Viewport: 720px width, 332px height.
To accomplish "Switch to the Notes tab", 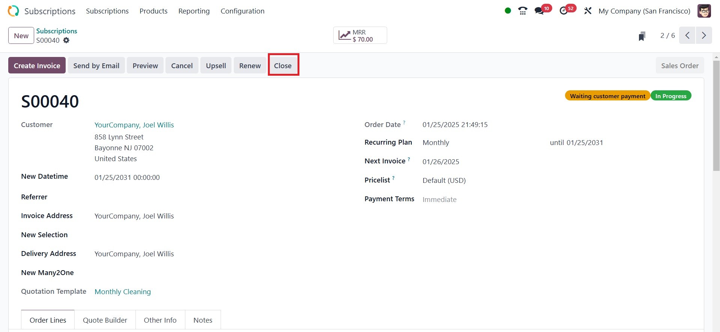I will [203, 320].
